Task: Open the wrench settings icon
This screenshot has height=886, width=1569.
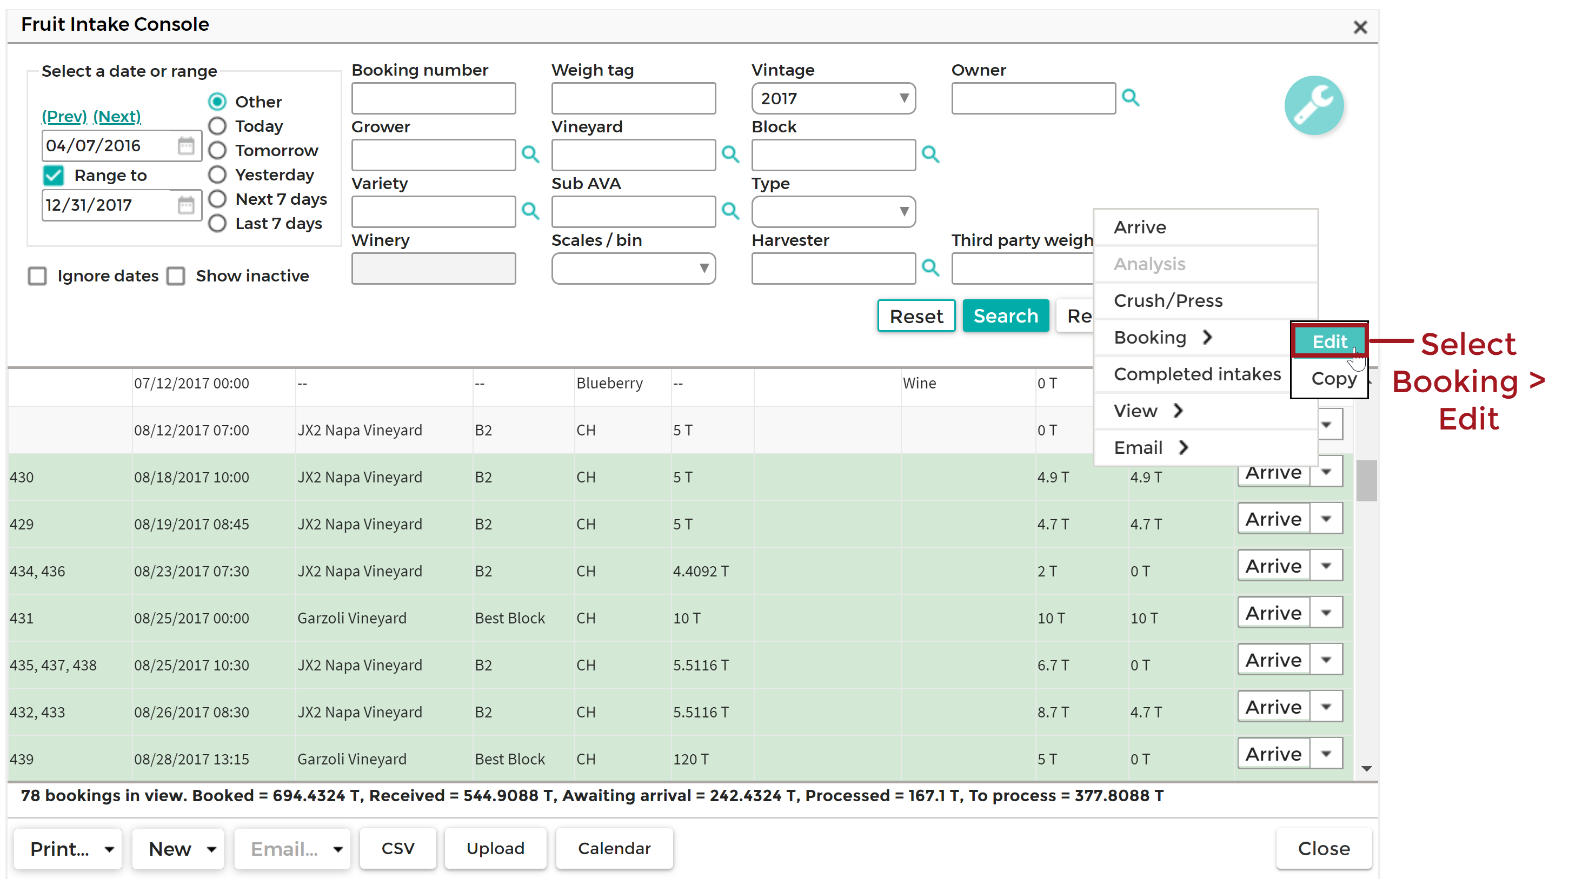Action: [1313, 105]
